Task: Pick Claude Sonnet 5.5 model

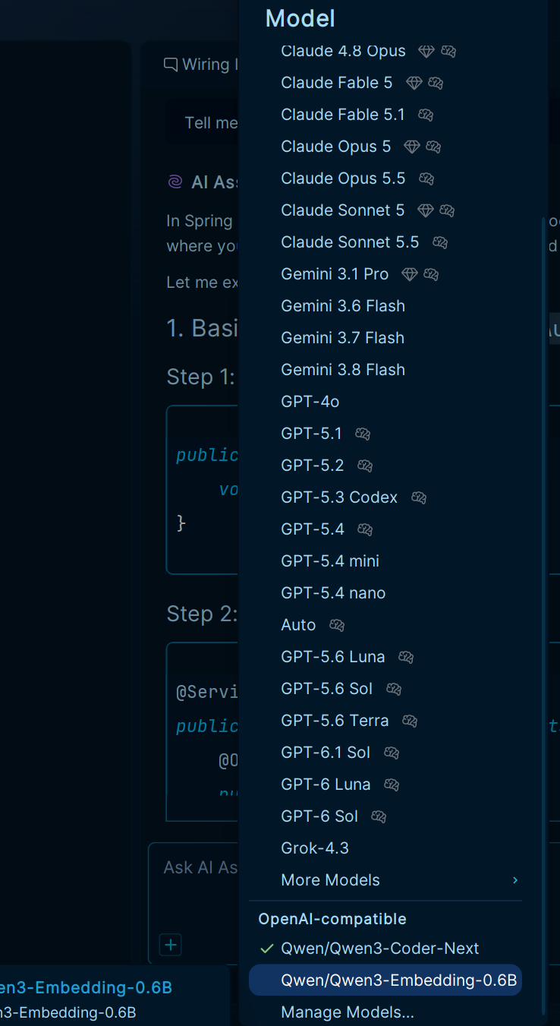Action: click(x=385, y=242)
